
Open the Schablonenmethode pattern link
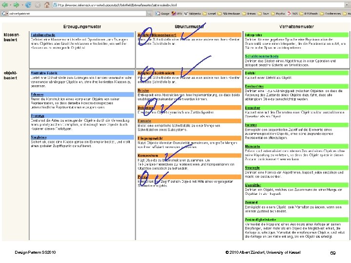pyautogui.click(x=262, y=56)
